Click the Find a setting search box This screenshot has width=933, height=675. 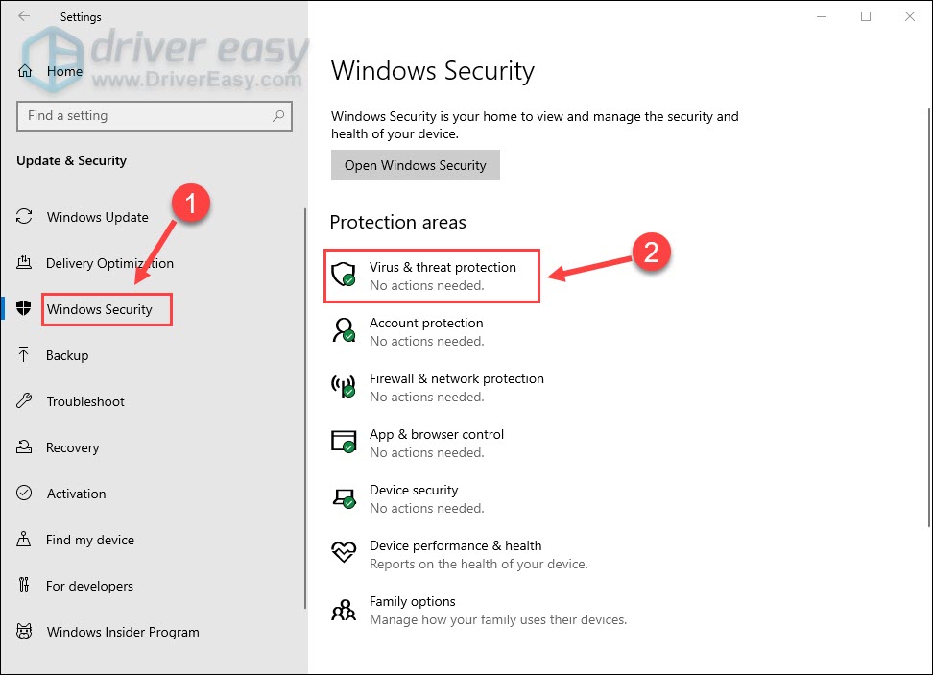155,115
